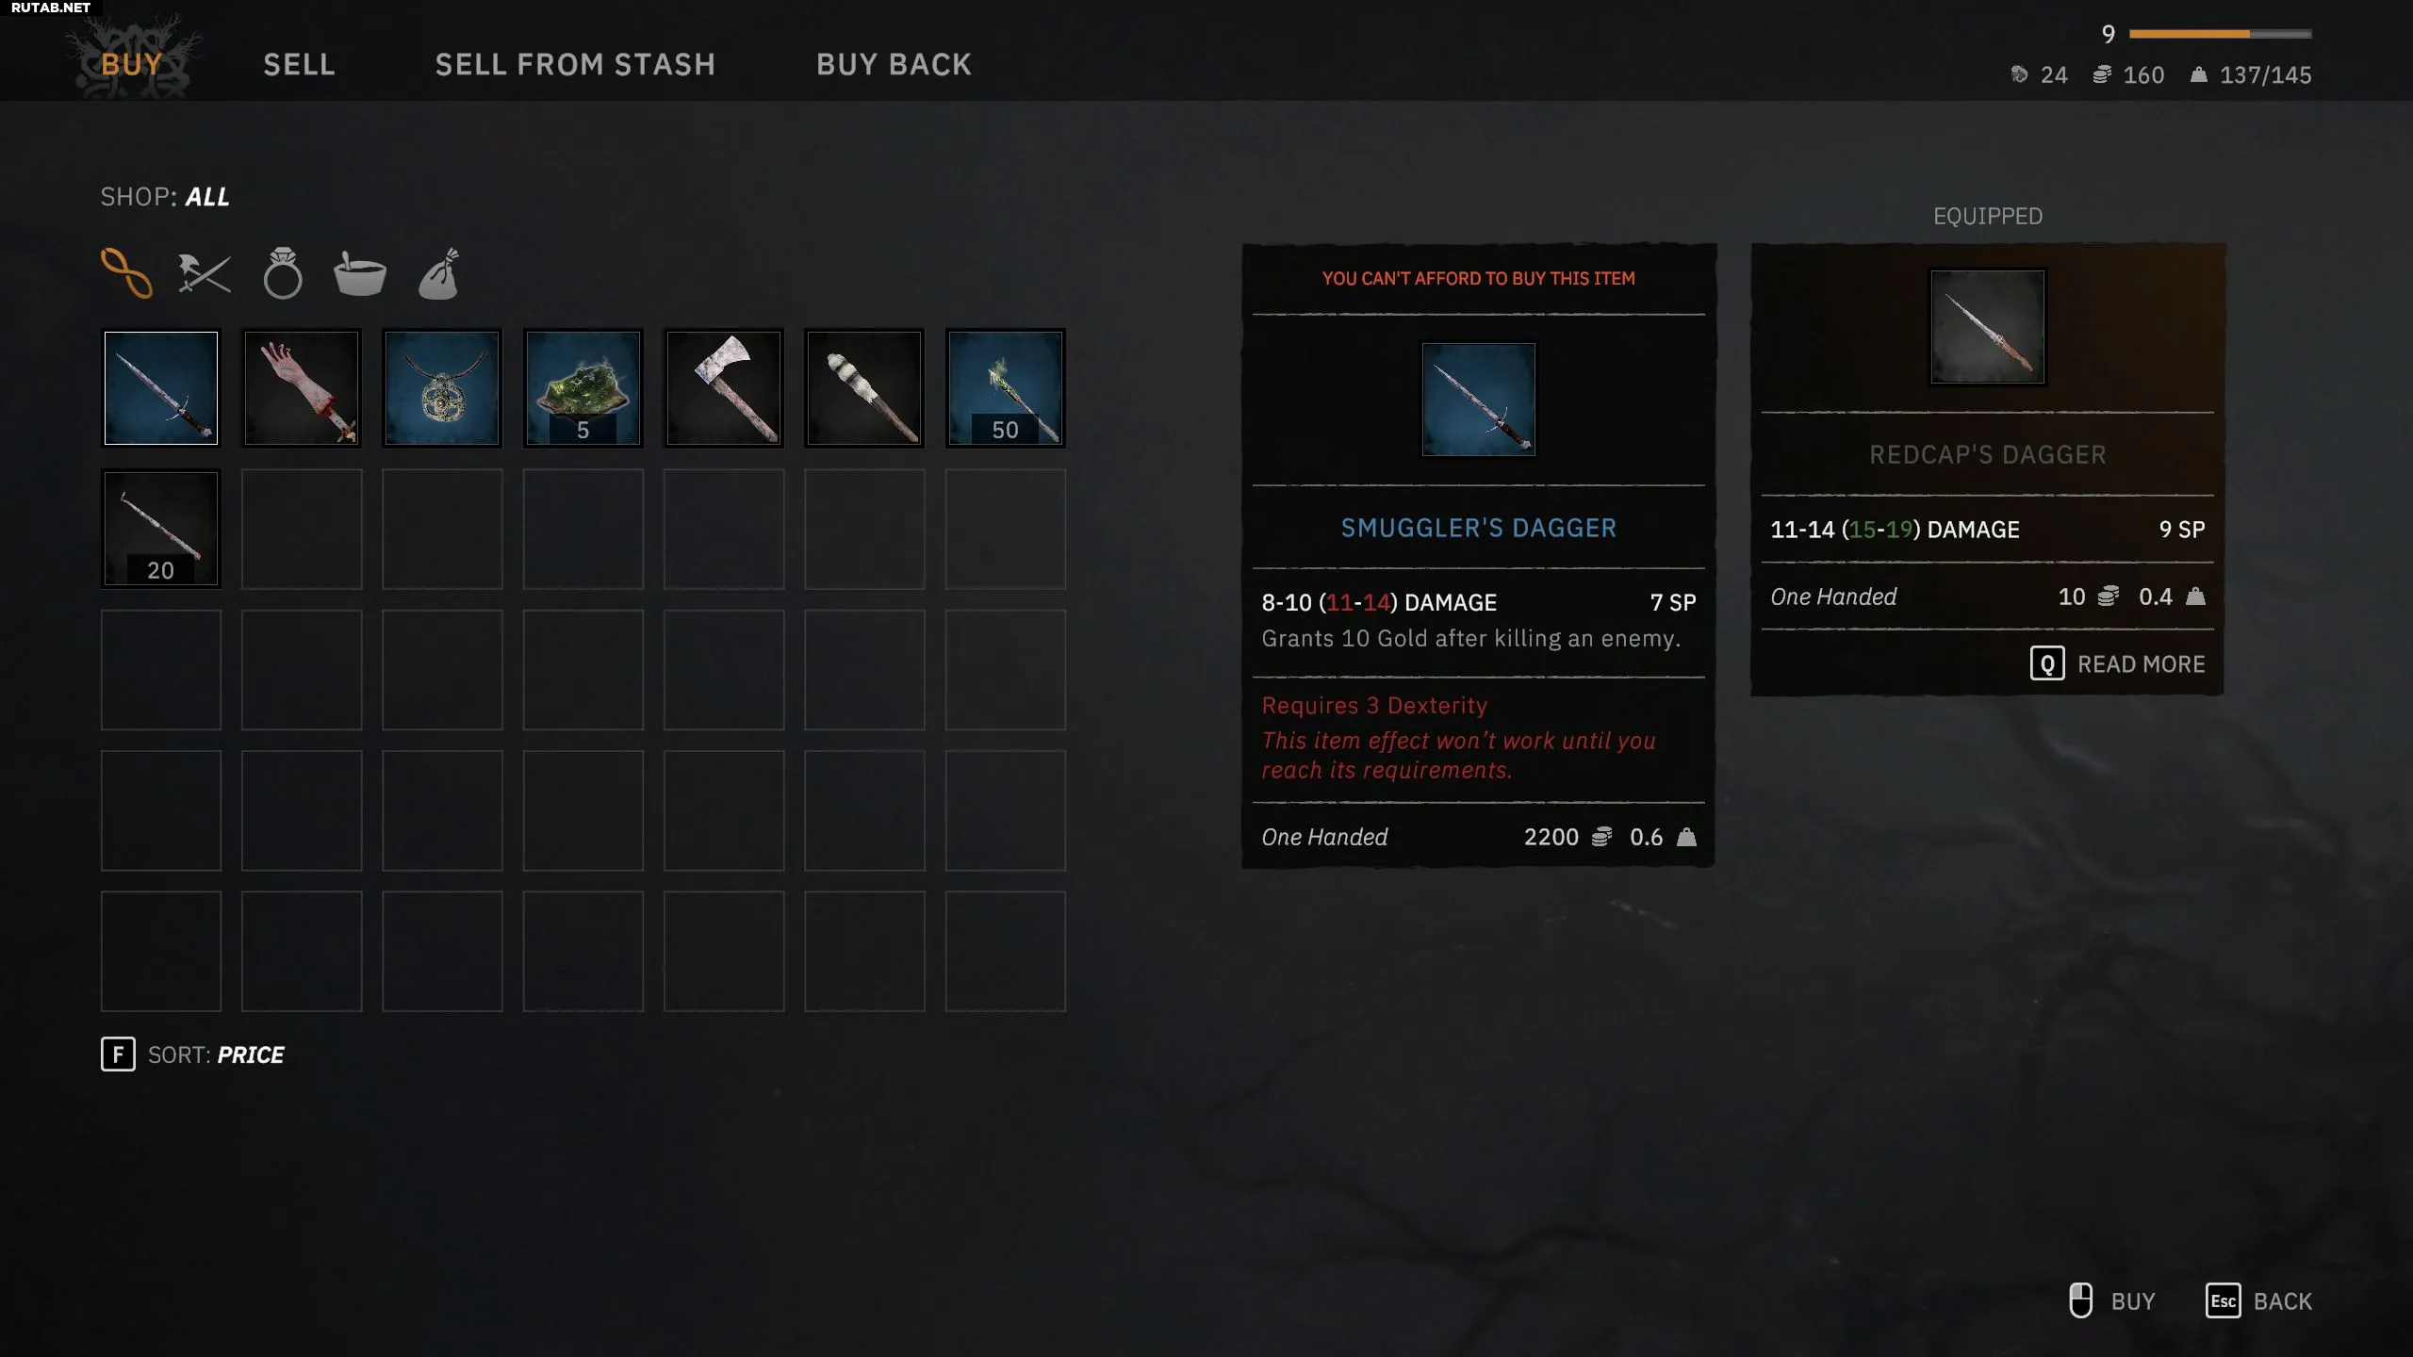Viewport: 2413px width, 1357px height.
Task: Filter shop by weapons icon
Action: pyautogui.click(x=204, y=274)
